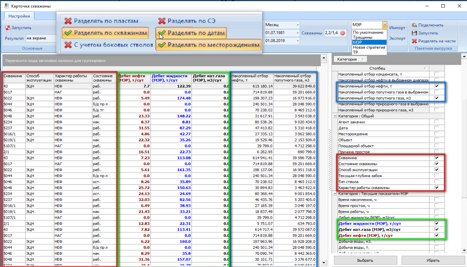Viewport: 467px width, 267px height.
Task: Open the Настройки tab
Action: click(19, 16)
